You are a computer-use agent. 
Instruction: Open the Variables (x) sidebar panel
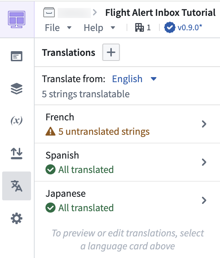coord(17,121)
